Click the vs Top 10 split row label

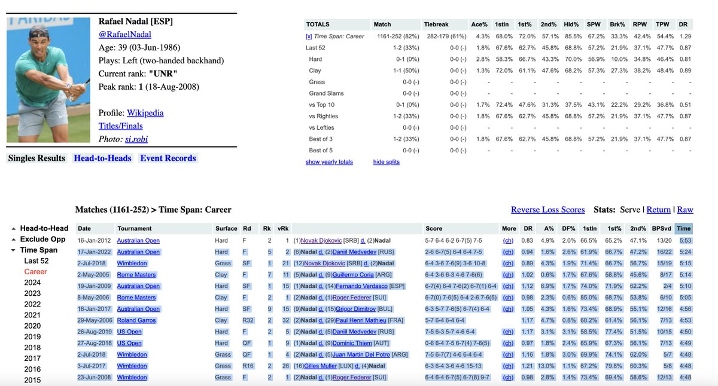[323, 105]
